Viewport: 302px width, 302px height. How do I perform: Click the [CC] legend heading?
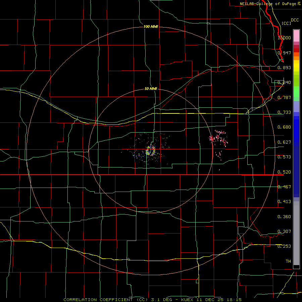pyautogui.click(x=286, y=23)
